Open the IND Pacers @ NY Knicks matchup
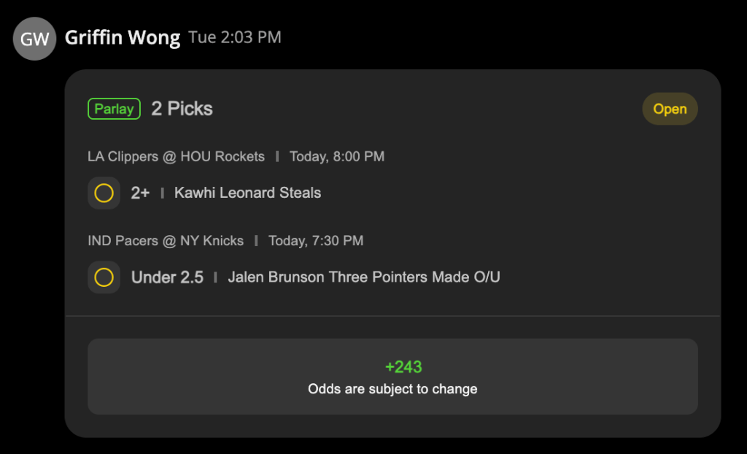The image size is (747, 454). point(166,241)
